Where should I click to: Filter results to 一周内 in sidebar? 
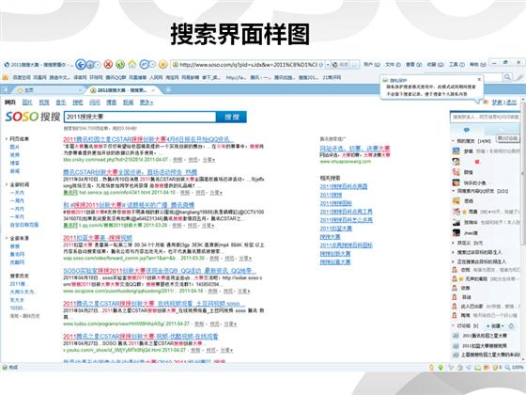17,200
